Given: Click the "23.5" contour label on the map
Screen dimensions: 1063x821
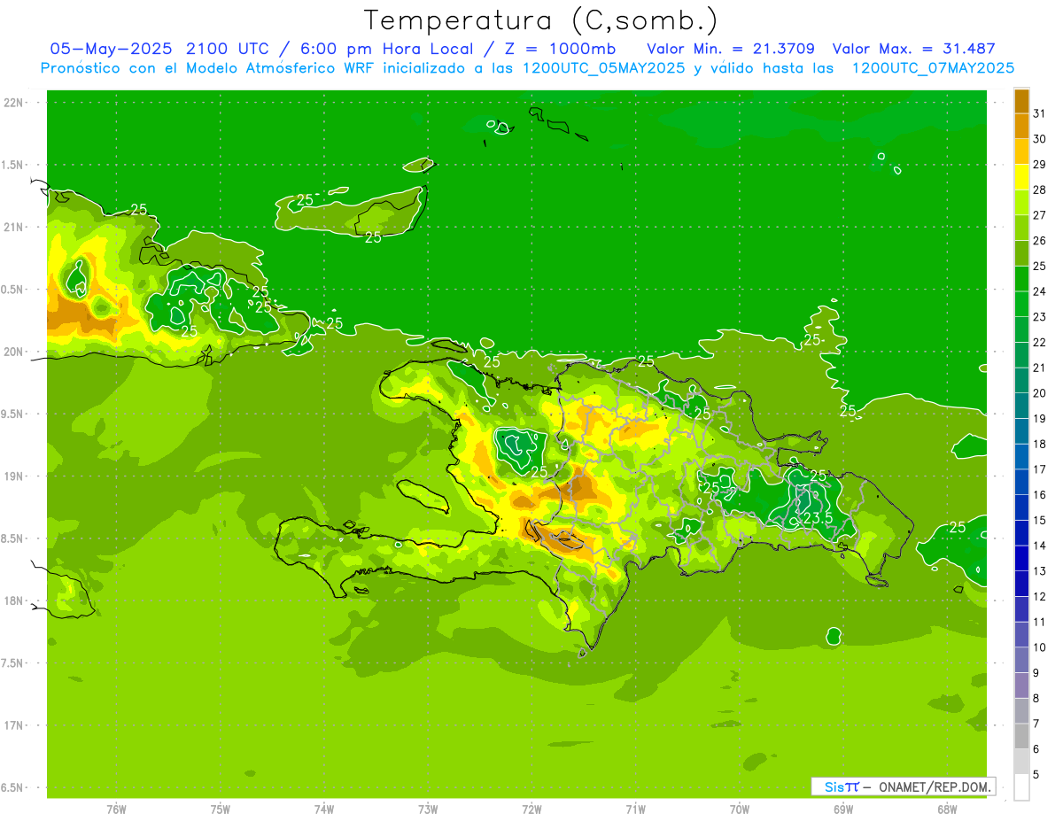Looking at the screenshot, I should click(818, 518).
